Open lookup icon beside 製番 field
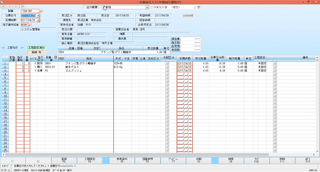320x172 pixels. [x=41, y=11]
